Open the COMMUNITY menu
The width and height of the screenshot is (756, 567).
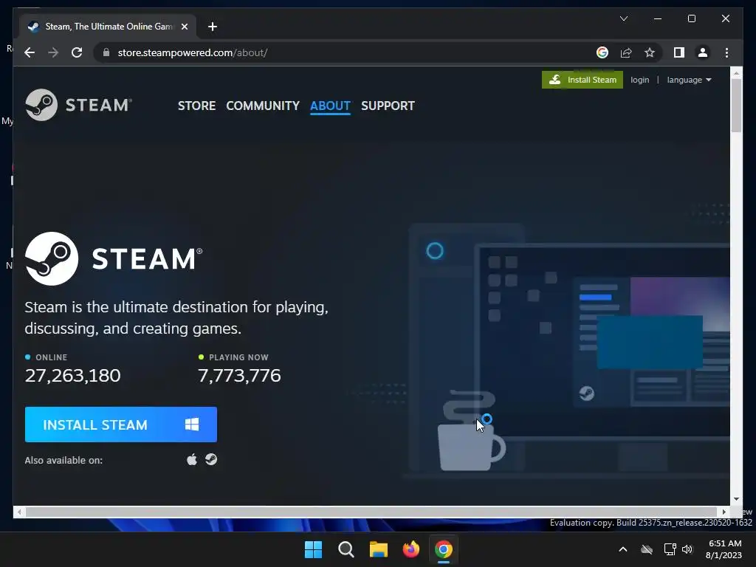pos(263,106)
